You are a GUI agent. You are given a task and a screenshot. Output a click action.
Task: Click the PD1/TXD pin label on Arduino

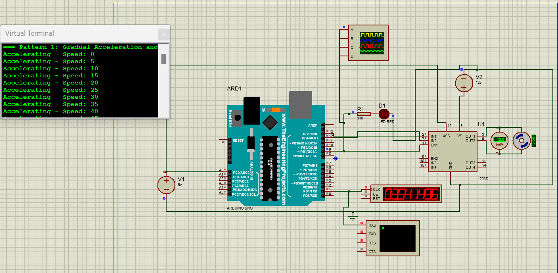click(310, 191)
